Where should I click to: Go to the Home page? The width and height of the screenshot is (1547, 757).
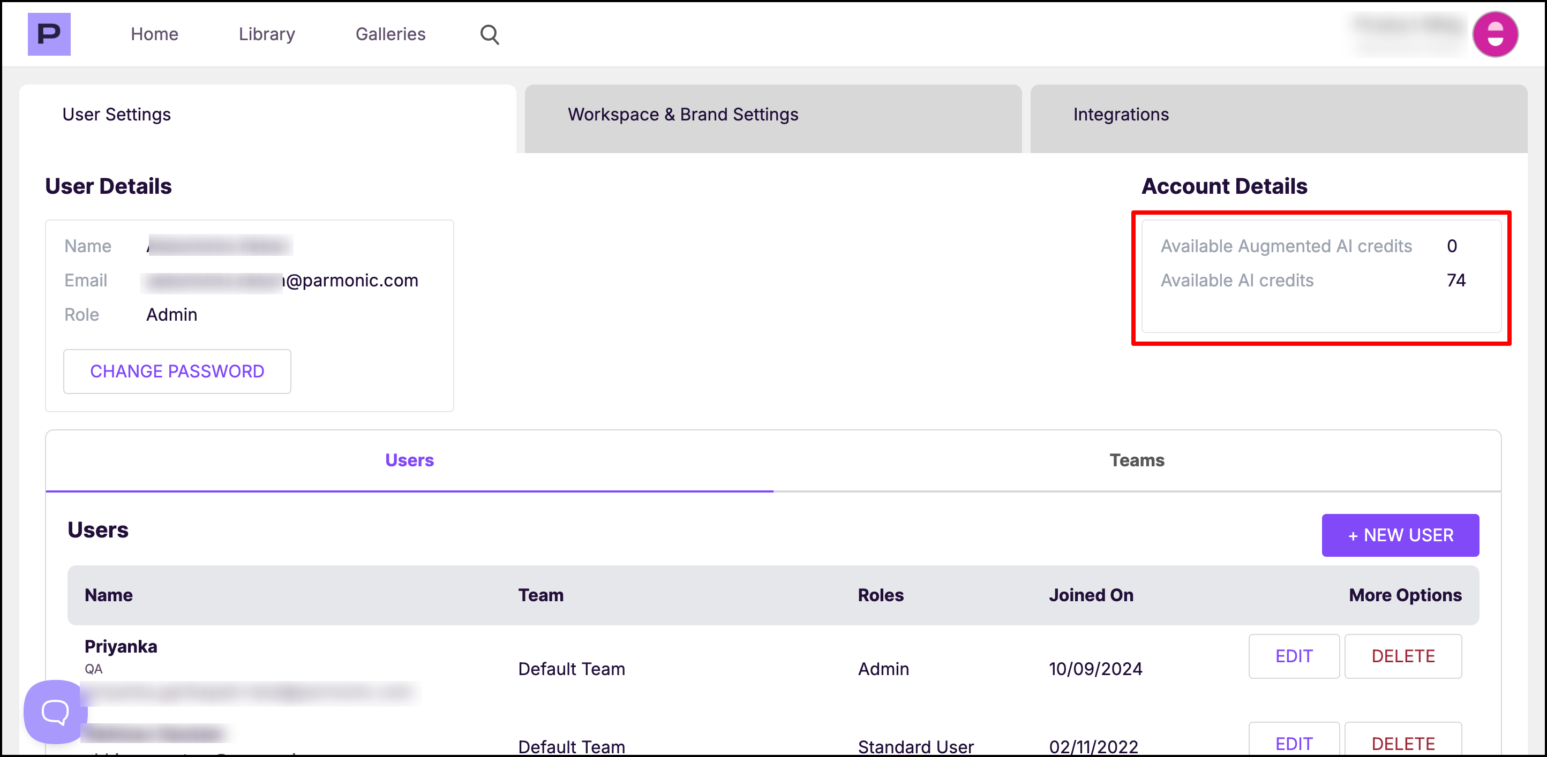tap(154, 34)
